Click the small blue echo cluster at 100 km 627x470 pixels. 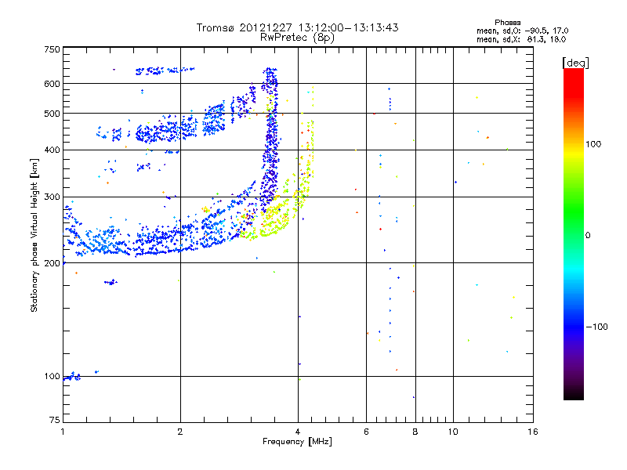[x=72, y=377]
